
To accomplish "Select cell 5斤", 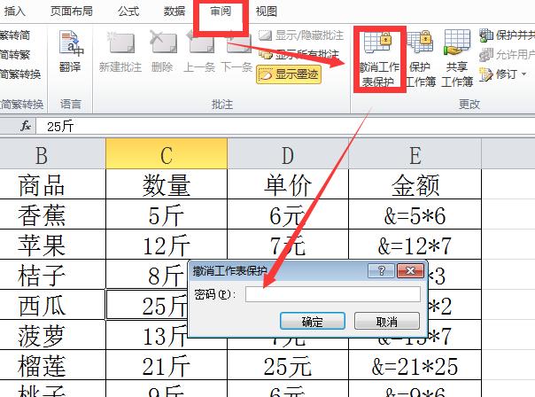I will coord(167,214).
